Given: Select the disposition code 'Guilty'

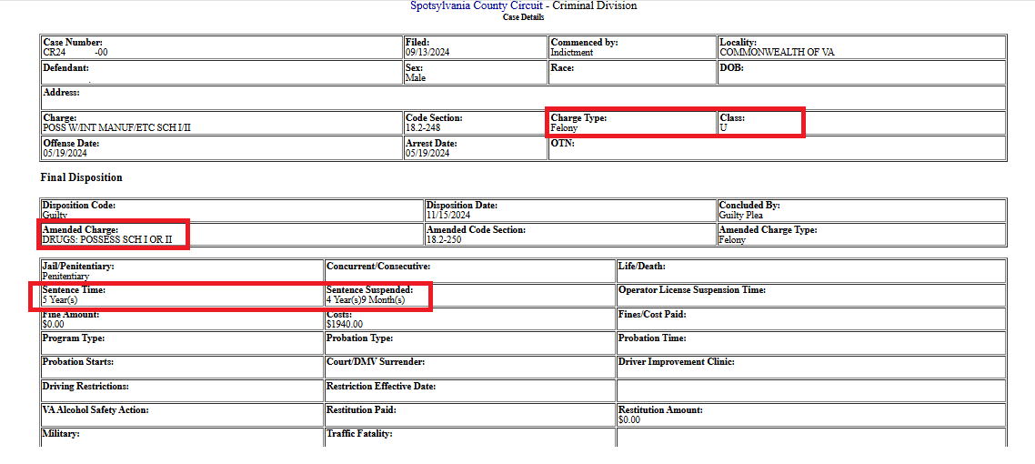Looking at the screenshot, I should [x=55, y=216].
